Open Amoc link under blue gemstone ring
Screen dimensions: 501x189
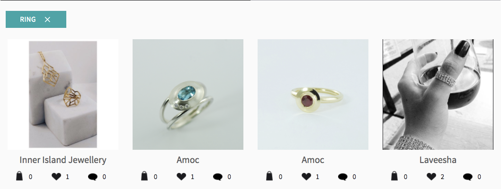(188, 160)
